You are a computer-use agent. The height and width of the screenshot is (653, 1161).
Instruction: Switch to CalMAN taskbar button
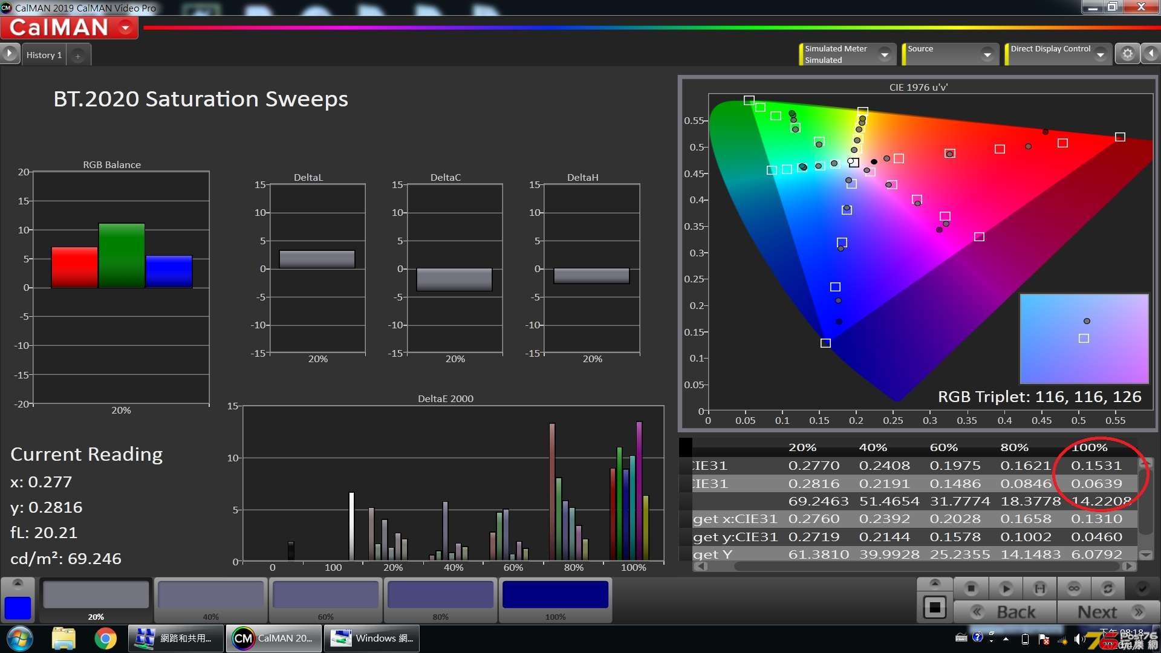pos(273,638)
